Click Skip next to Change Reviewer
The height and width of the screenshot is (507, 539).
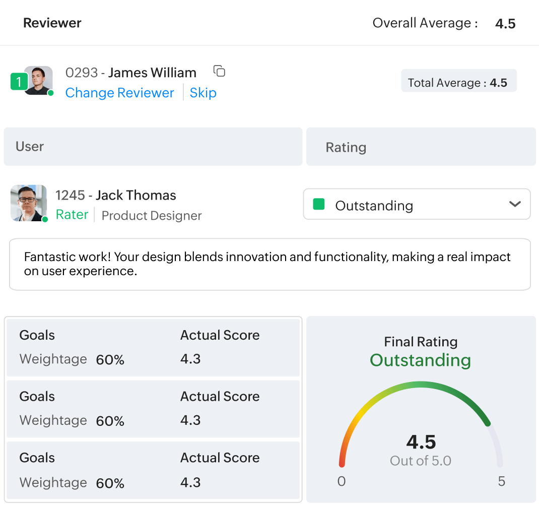click(x=203, y=93)
